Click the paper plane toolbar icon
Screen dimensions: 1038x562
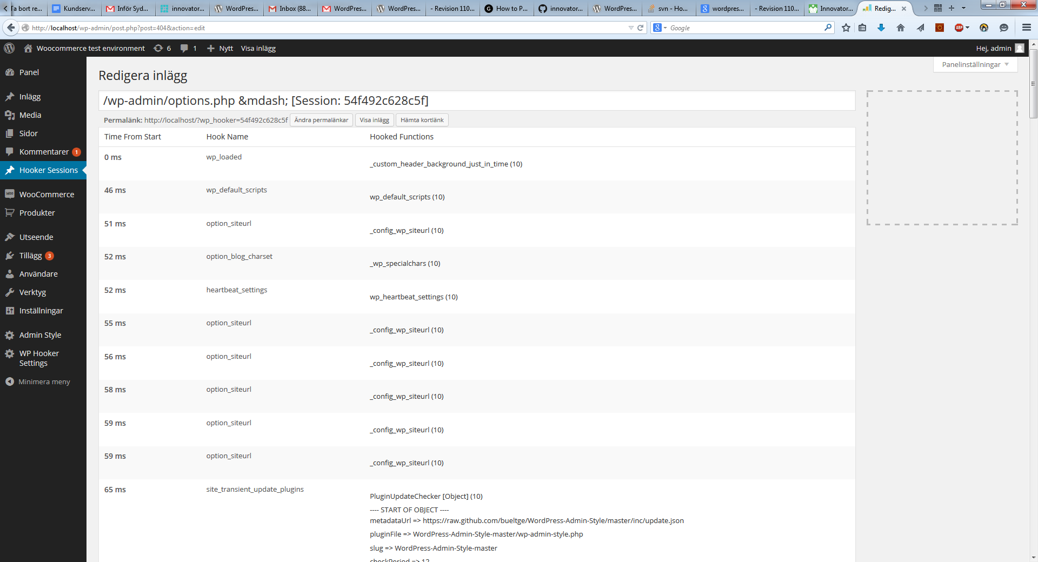pyautogui.click(x=920, y=28)
